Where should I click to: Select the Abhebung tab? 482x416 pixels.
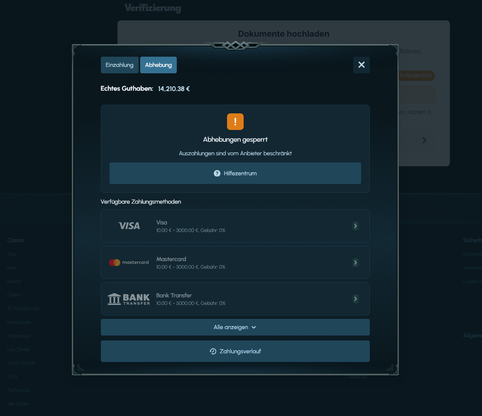158,65
